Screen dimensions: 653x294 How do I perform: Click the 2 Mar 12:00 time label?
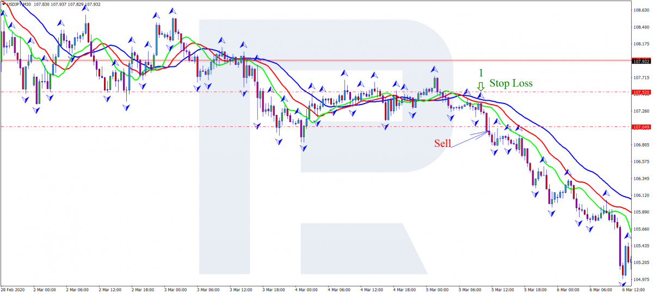[111, 290]
